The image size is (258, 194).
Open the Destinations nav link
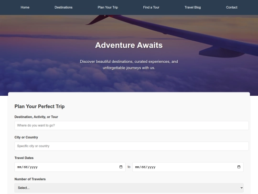point(64,7)
